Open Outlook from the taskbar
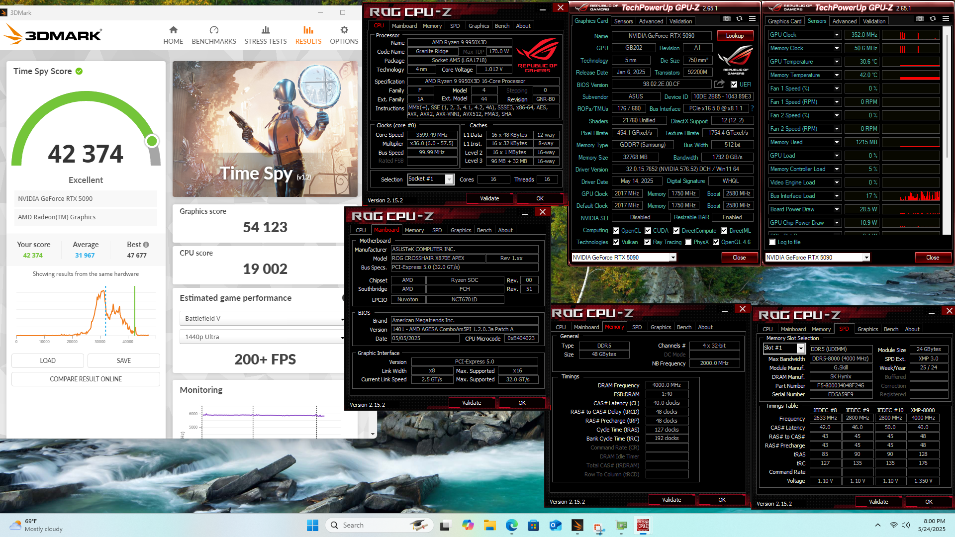The width and height of the screenshot is (955, 537). (556, 525)
